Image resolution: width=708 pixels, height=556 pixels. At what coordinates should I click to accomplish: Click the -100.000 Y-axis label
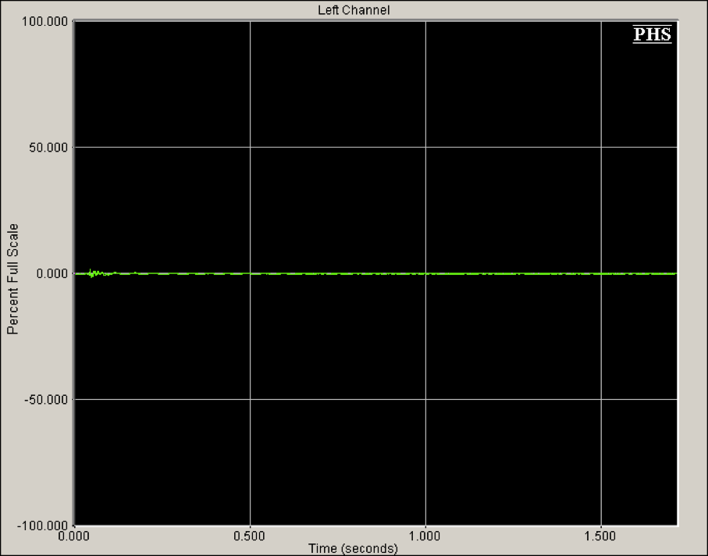click(42, 526)
